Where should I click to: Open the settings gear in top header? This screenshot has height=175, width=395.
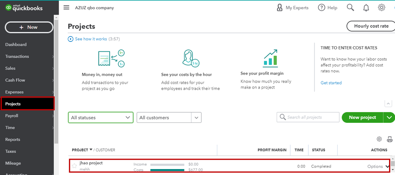382,8
